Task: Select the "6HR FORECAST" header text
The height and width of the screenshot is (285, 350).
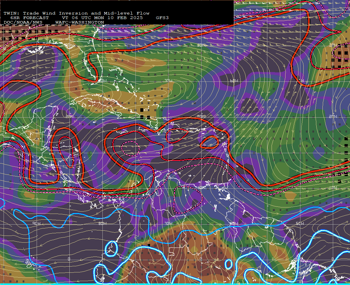Action: [29, 18]
